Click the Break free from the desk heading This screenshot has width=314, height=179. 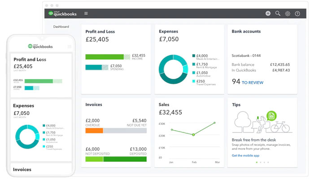(254, 140)
